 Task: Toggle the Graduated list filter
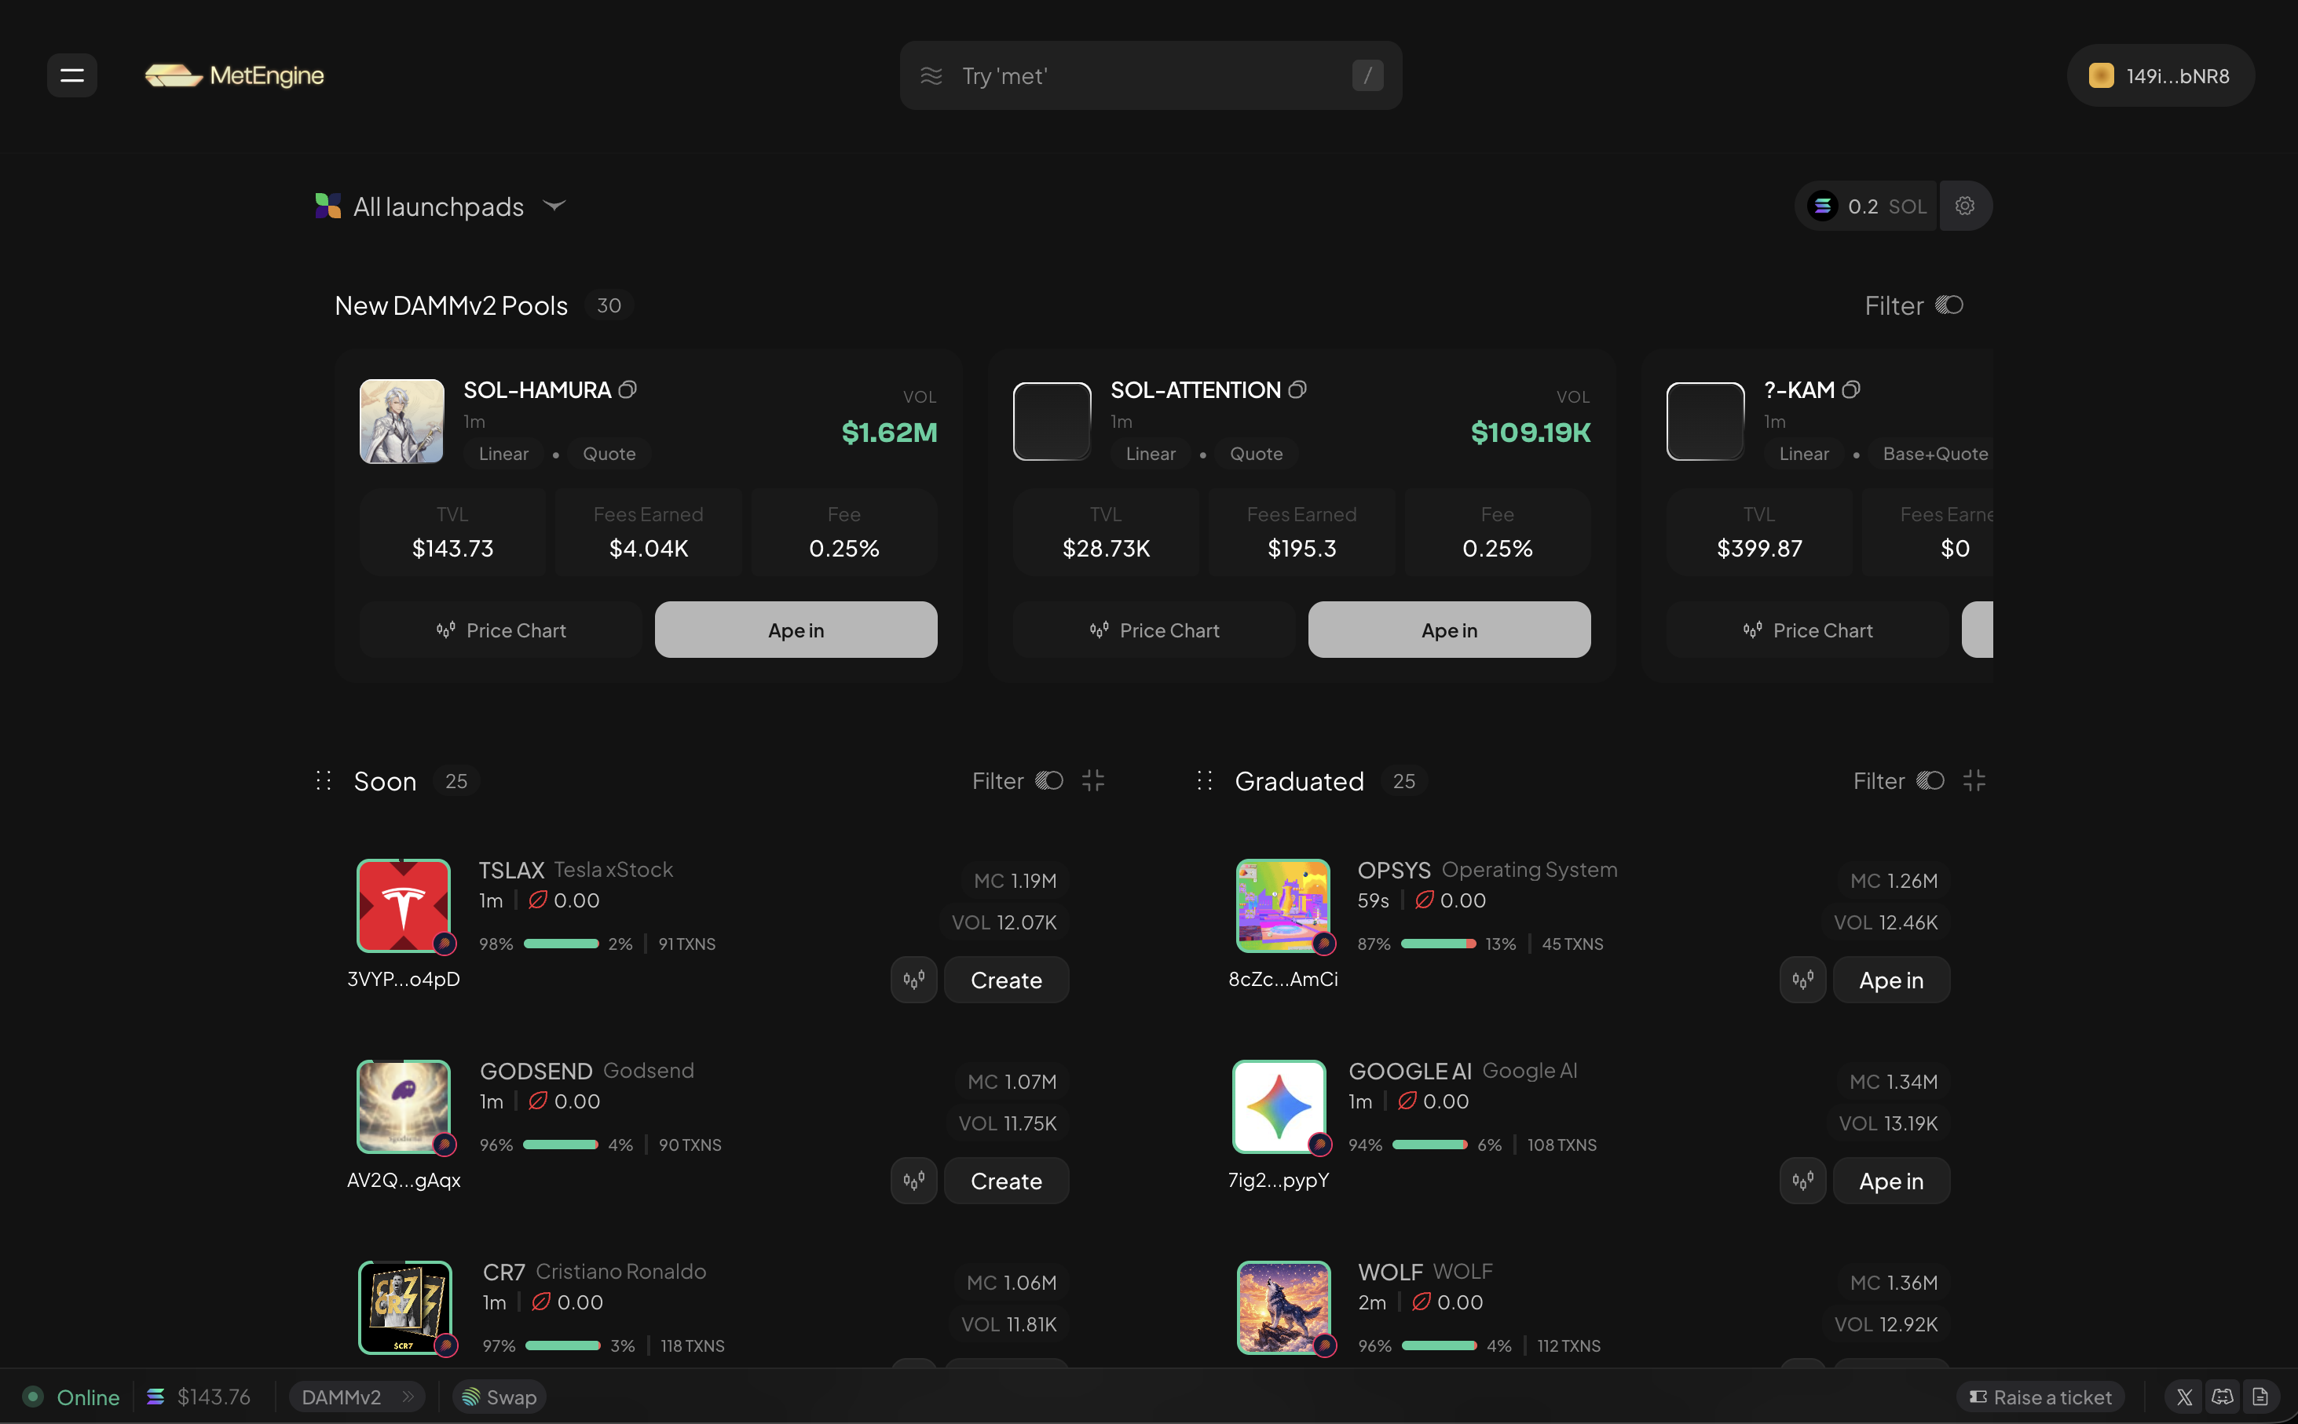[x=1898, y=781]
